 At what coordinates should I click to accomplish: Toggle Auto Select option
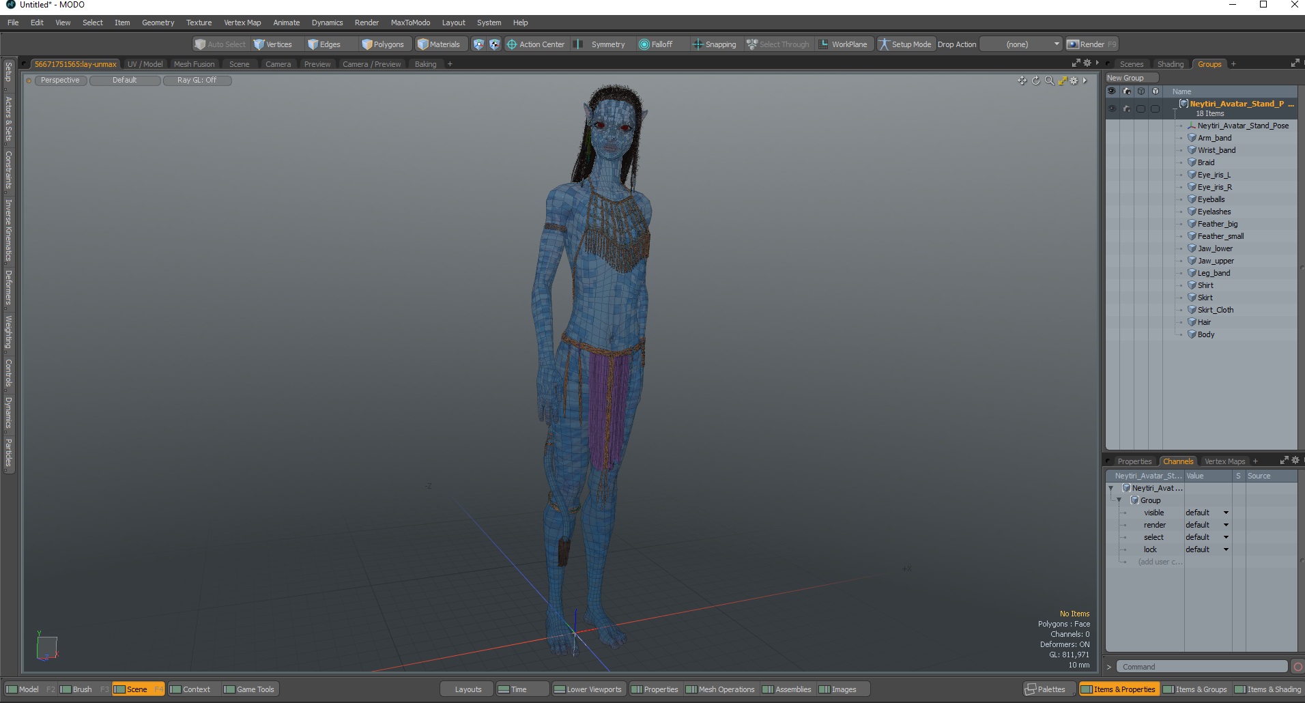tap(220, 44)
